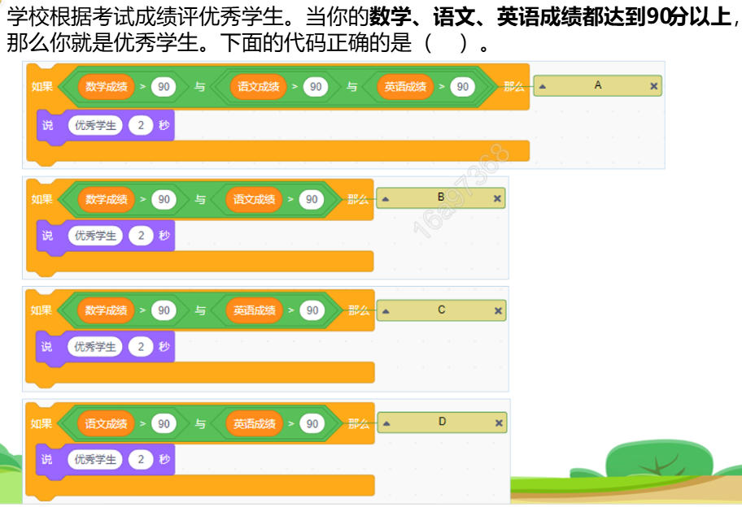The height and width of the screenshot is (507, 742).
Task: Click the 优秀学生 text field in option C
Action: pos(95,347)
